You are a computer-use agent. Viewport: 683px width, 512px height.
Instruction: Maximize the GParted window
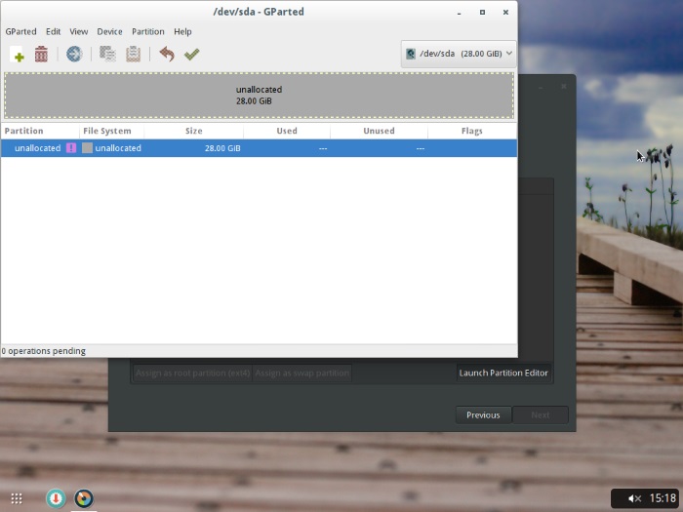click(482, 12)
